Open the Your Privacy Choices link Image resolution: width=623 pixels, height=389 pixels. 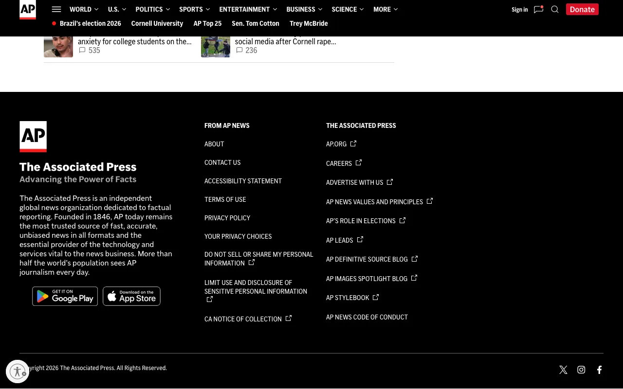click(x=238, y=236)
